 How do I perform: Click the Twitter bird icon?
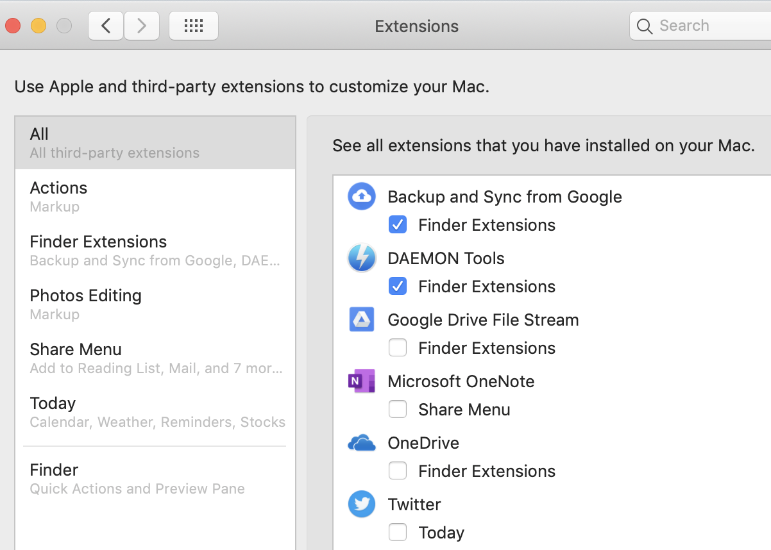click(361, 504)
